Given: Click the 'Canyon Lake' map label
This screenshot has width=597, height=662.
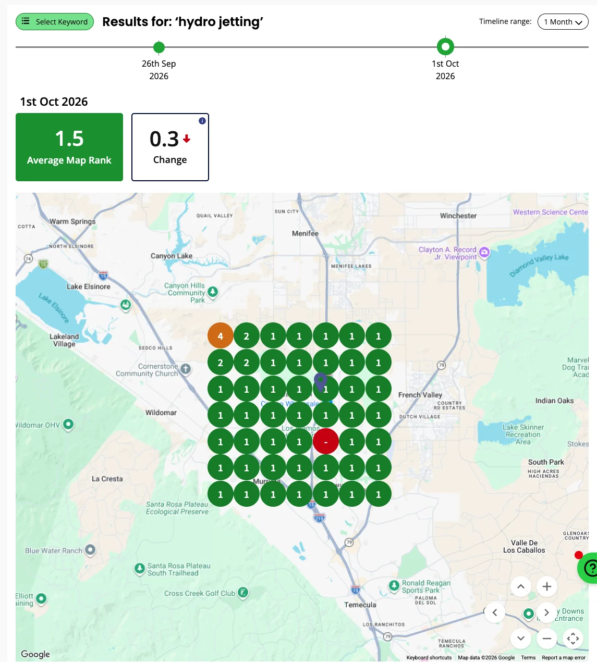Looking at the screenshot, I should pyautogui.click(x=172, y=256).
